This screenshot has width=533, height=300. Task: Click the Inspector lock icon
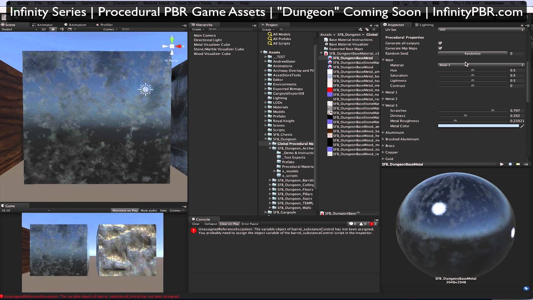(522, 25)
